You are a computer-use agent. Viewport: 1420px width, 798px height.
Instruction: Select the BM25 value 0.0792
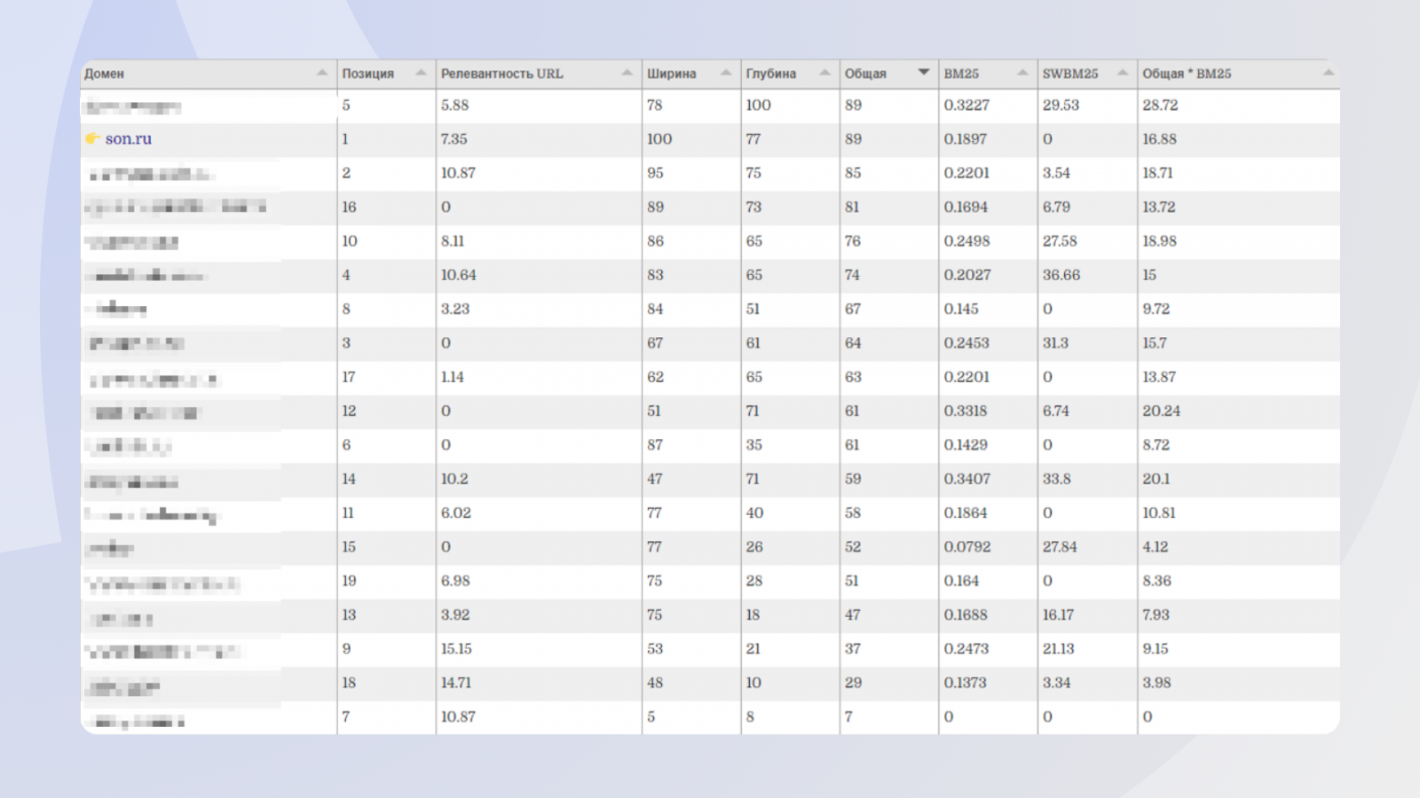click(966, 547)
